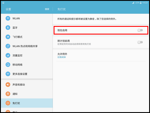Tap the 仅限闹钟 blue link text
The width and height of the screenshot is (150, 113).
pyautogui.click(x=62, y=57)
